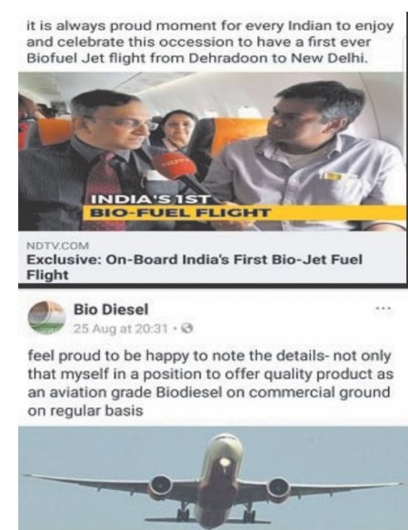Click the airplane nose in the photo
This screenshot has height=530, width=408.
(x=224, y=462)
